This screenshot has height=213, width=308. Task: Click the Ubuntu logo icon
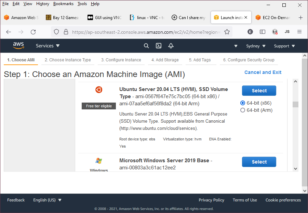click(x=99, y=90)
